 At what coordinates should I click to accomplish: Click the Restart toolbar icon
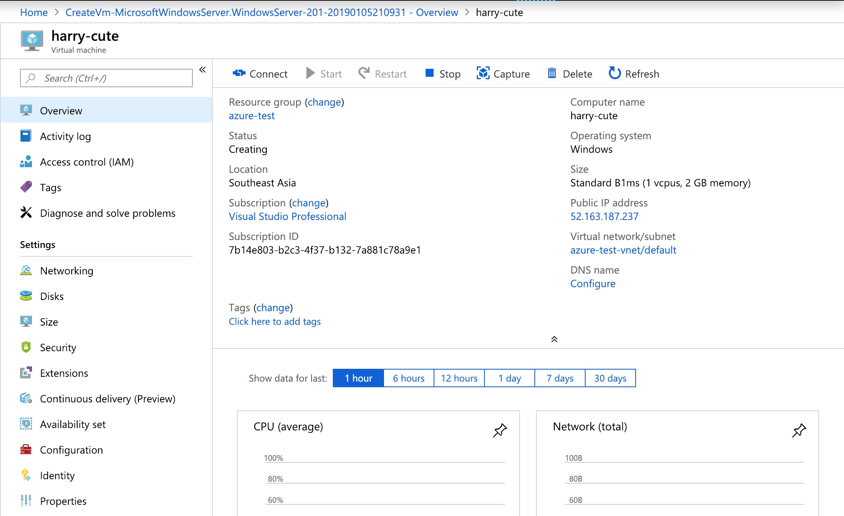point(364,73)
